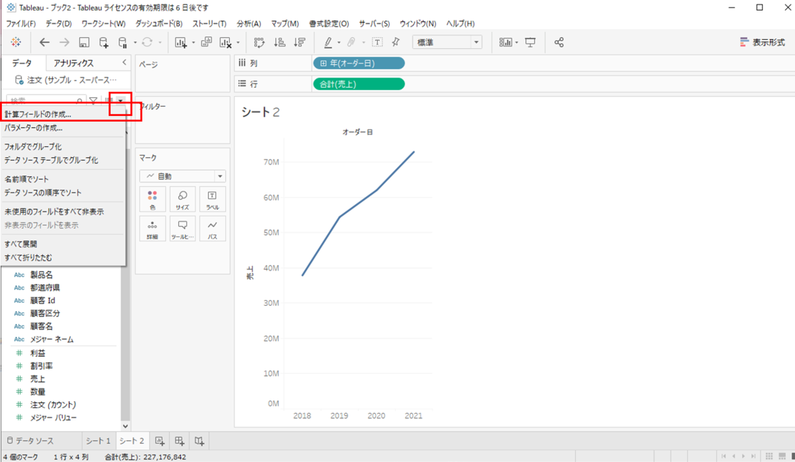Click the highlight pen icon
The height and width of the screenshot is (462, 795).
328,42
